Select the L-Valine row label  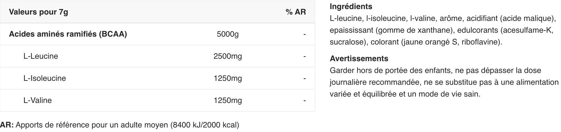click(37, 101)
